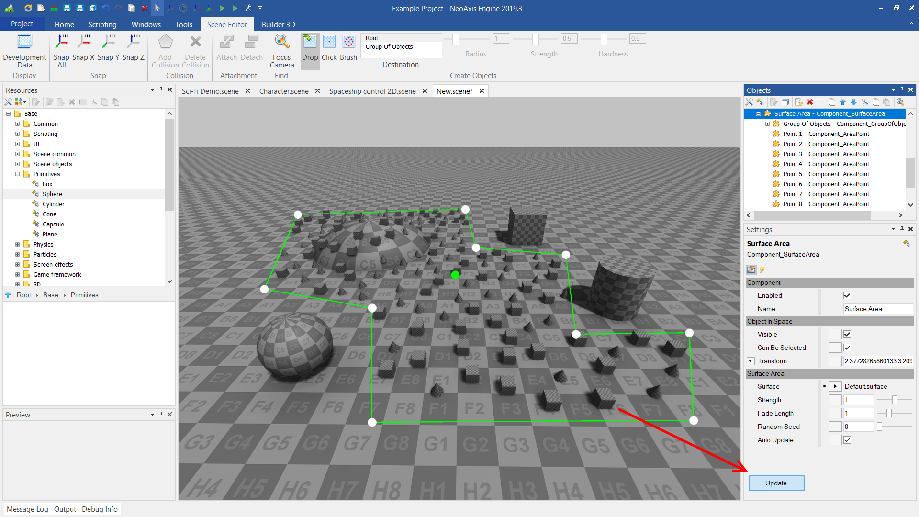Expand the Physics folder
The image size is (919, 517).
tap(18, 244)
